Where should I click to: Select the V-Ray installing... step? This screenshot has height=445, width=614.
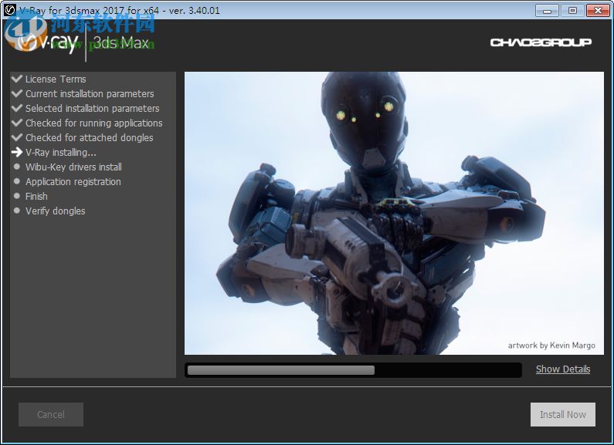point(61,153)
